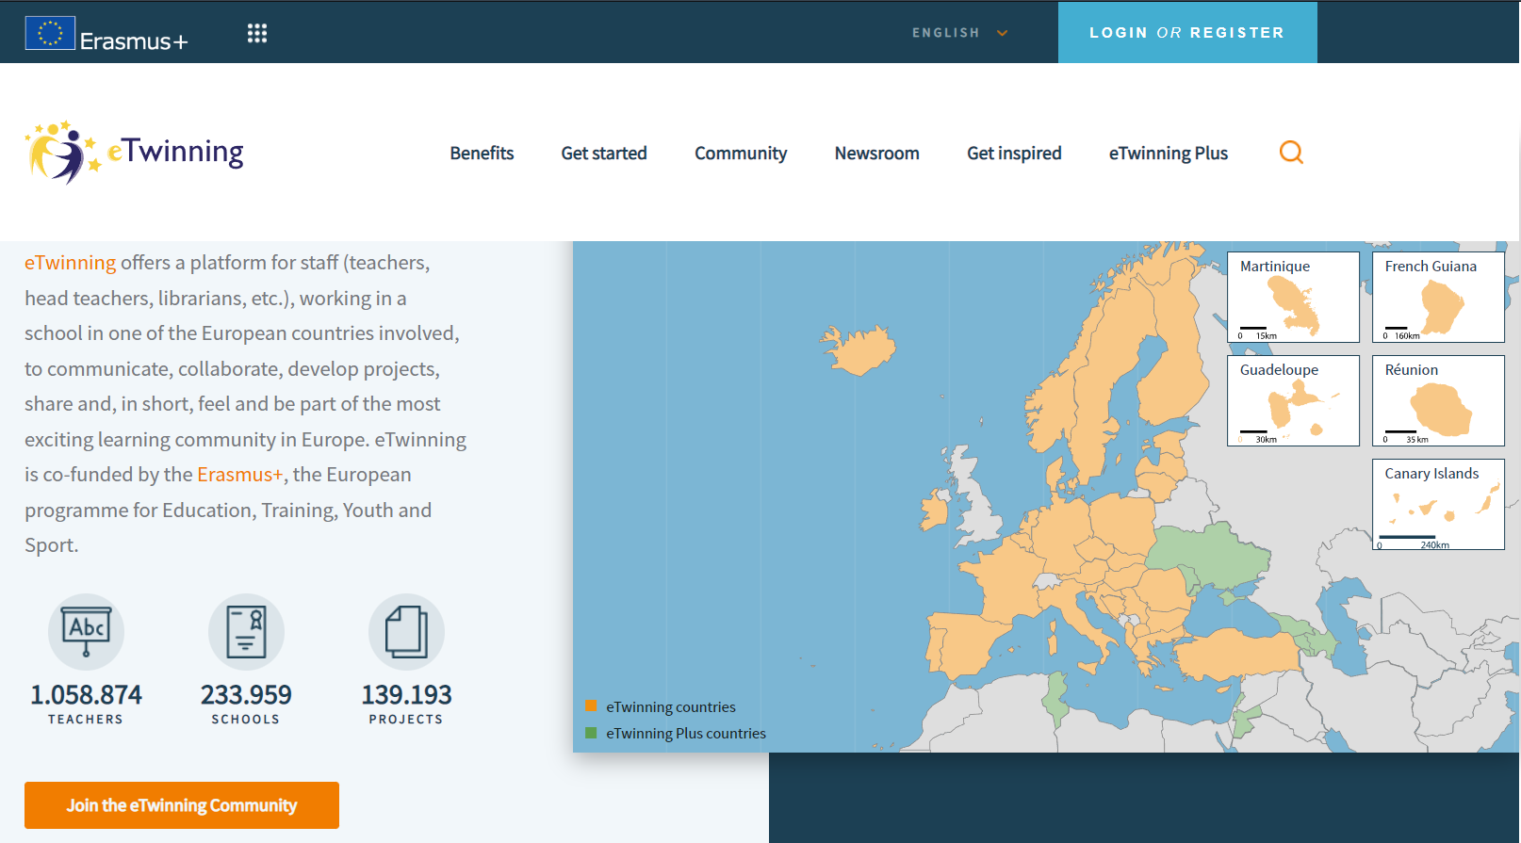Click Join the eTwinning Community button
The height and width of the screenshot is (843, 1521).
[182, 805]
